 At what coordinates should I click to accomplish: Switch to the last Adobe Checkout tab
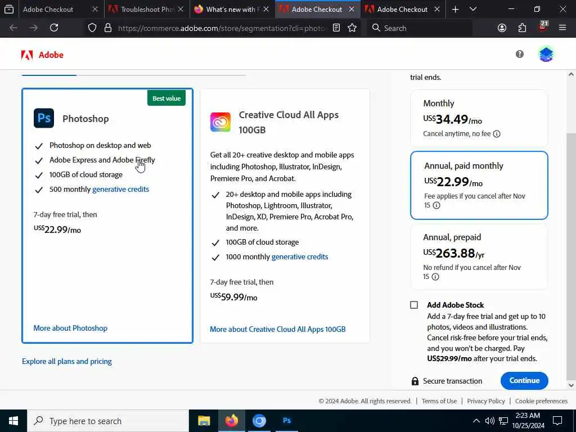click(402, 9)
